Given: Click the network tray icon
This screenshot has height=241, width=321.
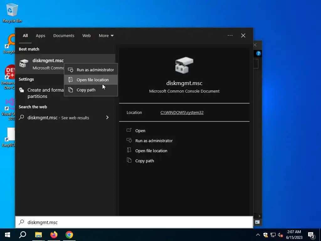Looking at the screenshot, I should [273, 235].
